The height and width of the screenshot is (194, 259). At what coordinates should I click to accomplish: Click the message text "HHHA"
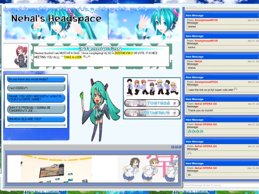192,68
